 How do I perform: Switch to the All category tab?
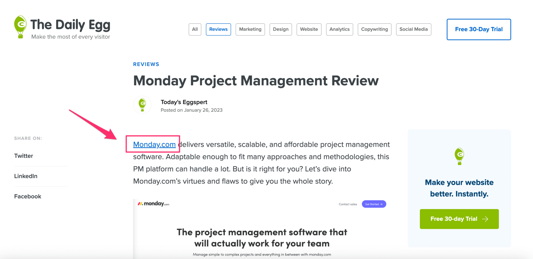pos(195,29)
